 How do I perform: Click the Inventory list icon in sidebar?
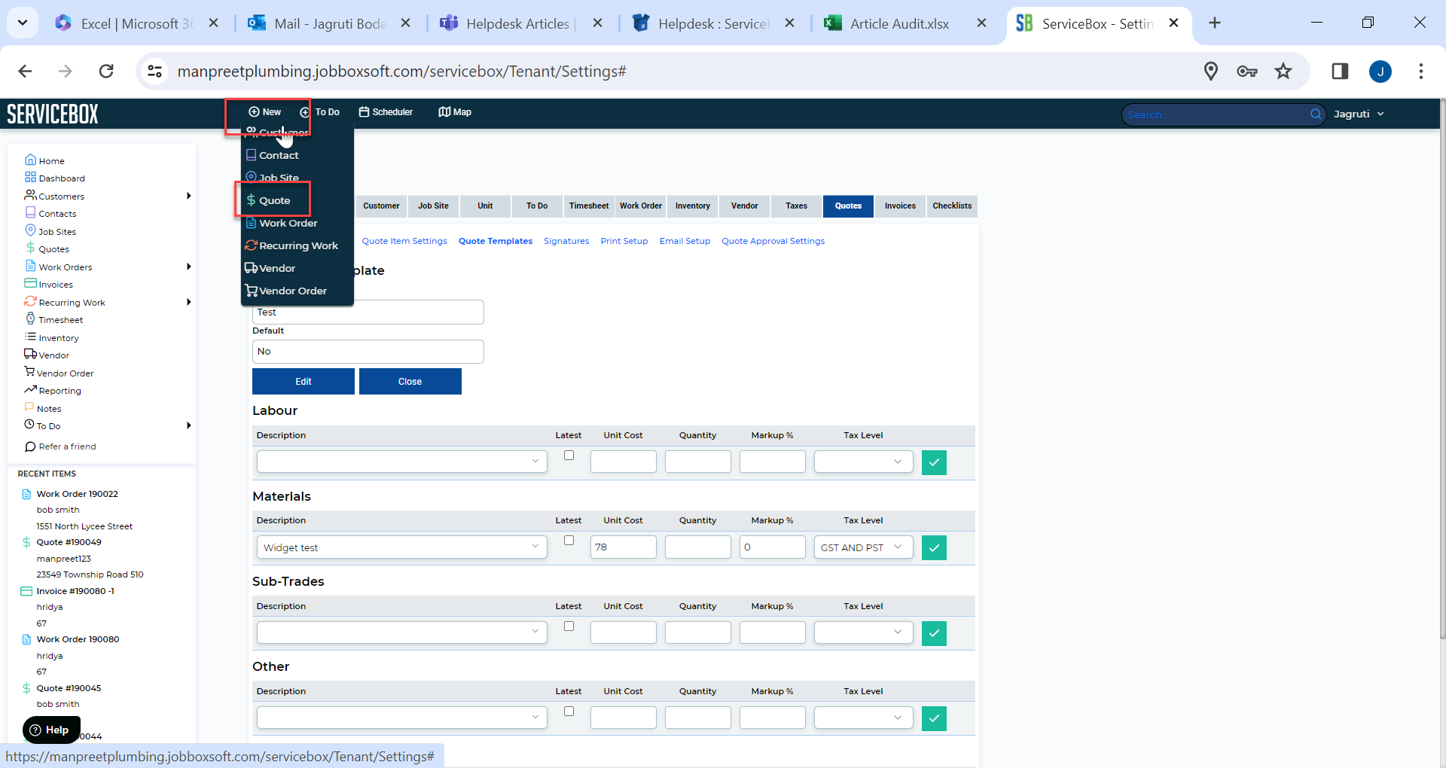(x=30, y=337)
